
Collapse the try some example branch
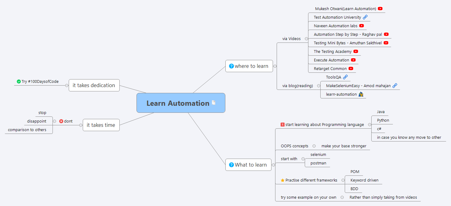point(342,197)
